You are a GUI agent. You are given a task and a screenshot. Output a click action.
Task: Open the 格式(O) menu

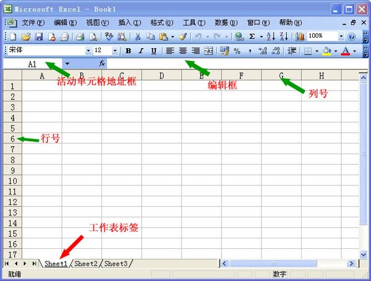pos(162,23)
